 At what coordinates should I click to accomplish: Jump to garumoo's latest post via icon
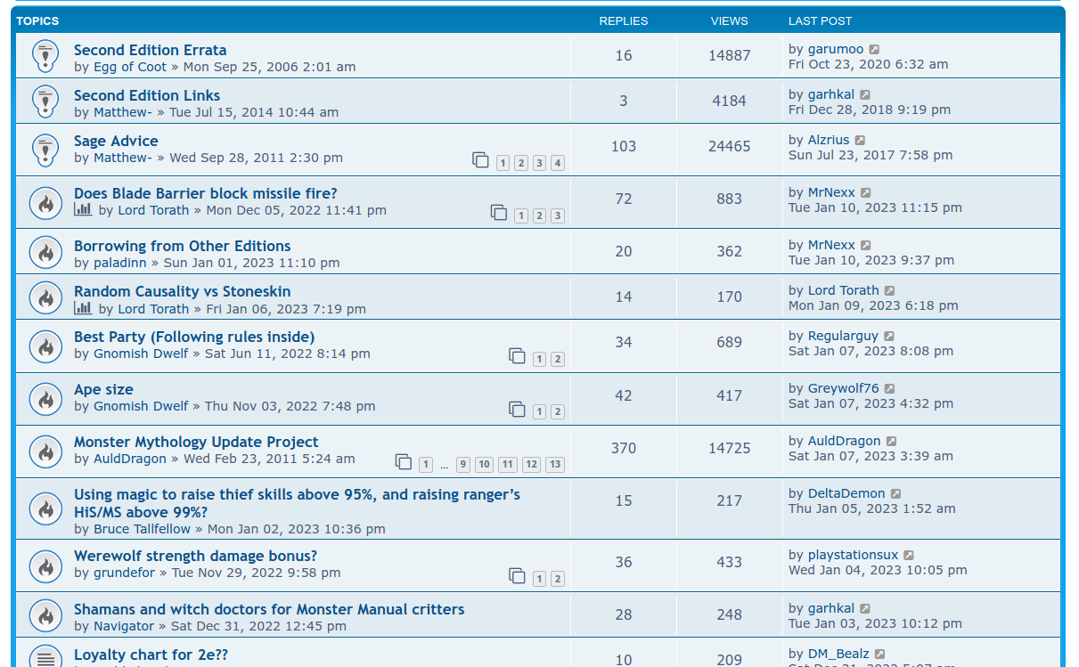[x=874, y=50]
